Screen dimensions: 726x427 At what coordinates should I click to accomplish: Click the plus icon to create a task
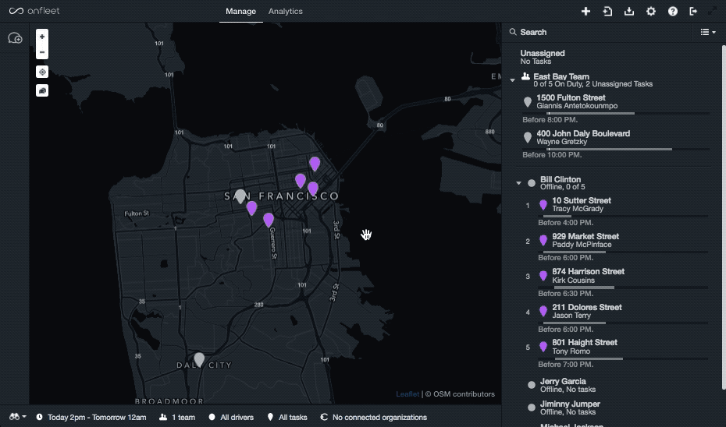click(585, 11)
